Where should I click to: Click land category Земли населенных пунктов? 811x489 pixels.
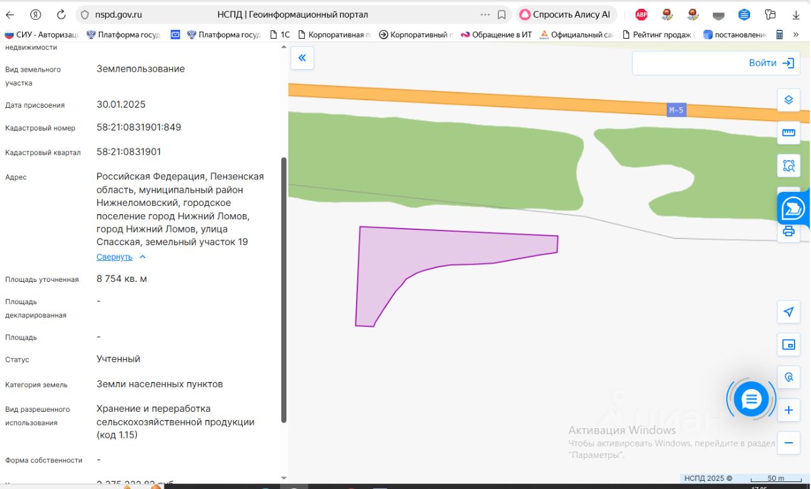click(x=160, y=384)
